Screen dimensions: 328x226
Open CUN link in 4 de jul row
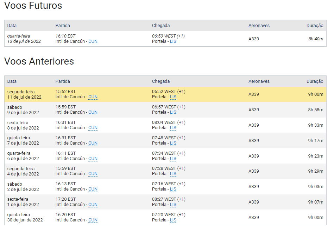pyautogui.click(x=93, y=174)
